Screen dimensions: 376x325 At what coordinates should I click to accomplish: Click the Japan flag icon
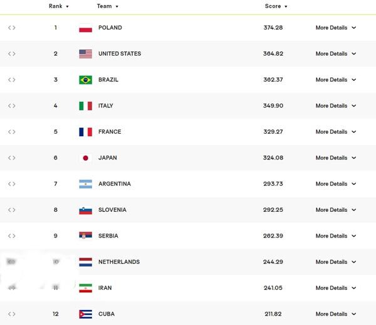click(x=85, y=158)
